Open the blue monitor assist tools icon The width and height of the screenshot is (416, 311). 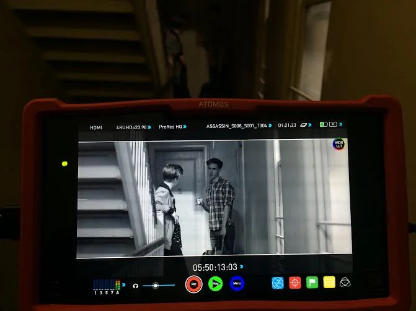click(x=278, y=283)
